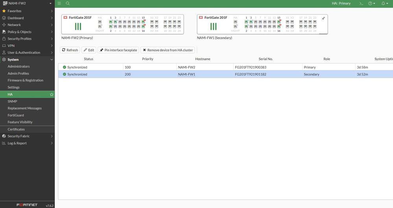Open the help question mark menu

pos(372,4)
